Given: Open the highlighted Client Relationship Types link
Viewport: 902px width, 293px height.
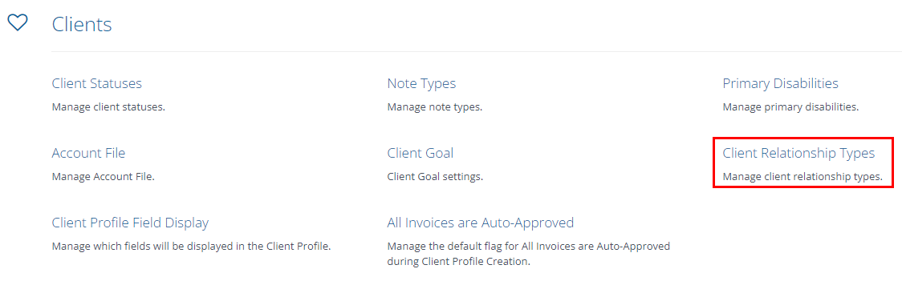Looking at the screenshot, I should click(x=798, y=153).
